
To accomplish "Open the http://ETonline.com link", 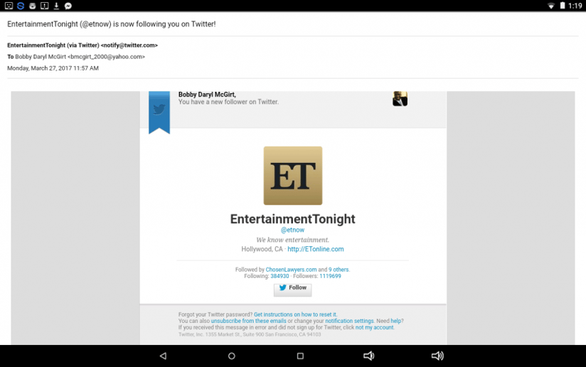I will [x=316, y=249].
